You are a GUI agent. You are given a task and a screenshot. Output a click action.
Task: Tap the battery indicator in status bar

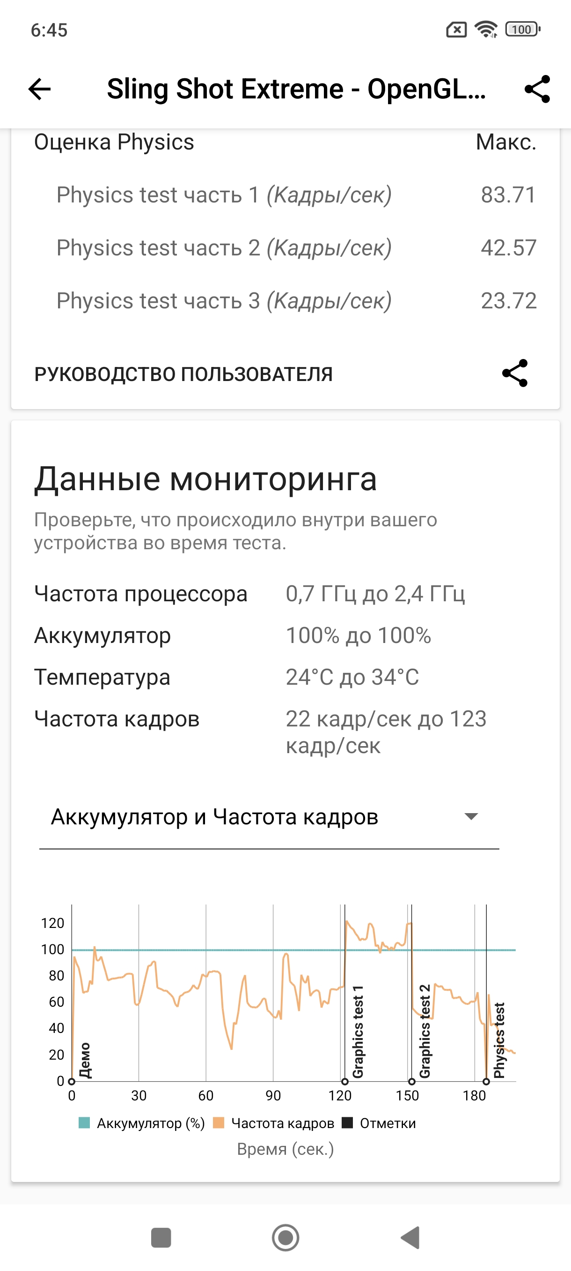[x=523, y=30]
